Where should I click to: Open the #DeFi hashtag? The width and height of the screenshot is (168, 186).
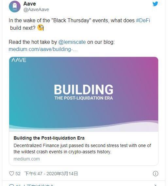143,20
